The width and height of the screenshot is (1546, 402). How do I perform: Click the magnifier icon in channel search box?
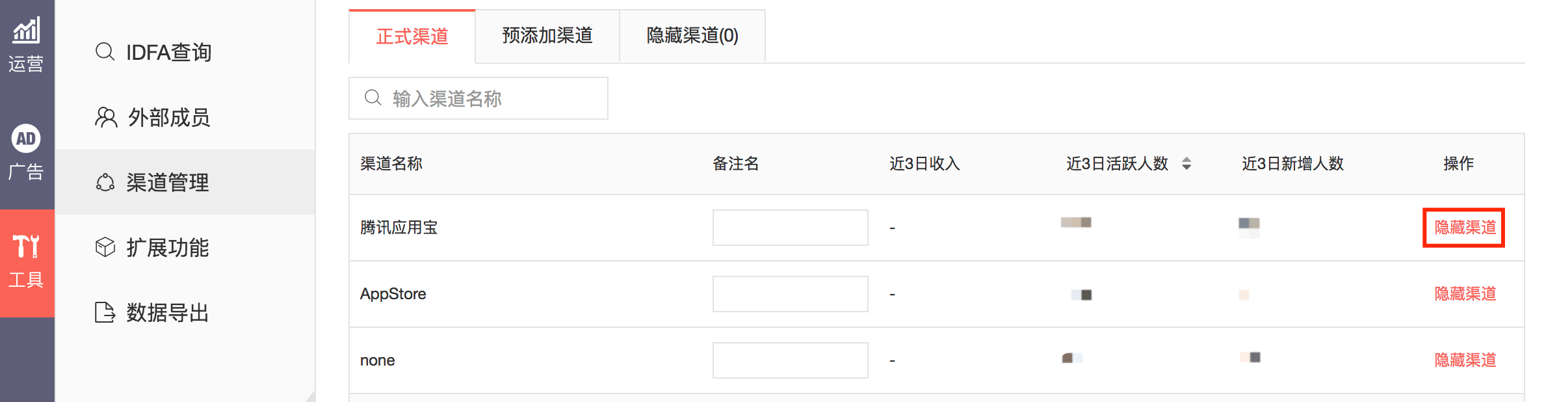pos(373,98)
